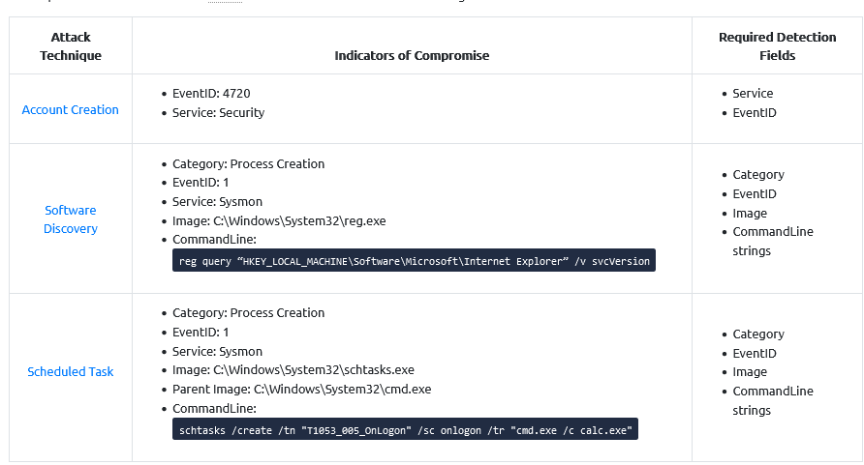Click Parent Image cmd.exe line
Screen dimensions: 864x465
point(301,390)
